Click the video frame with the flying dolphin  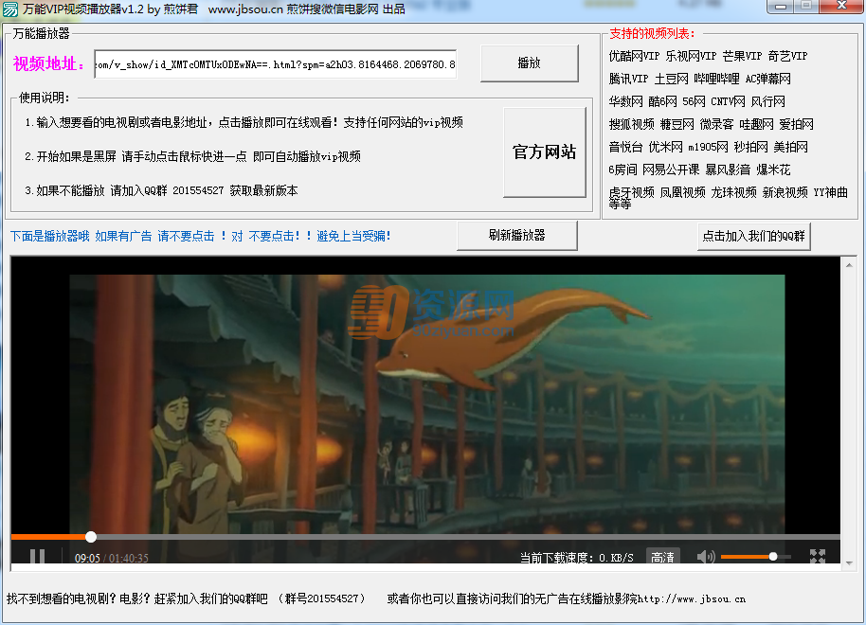427,403
